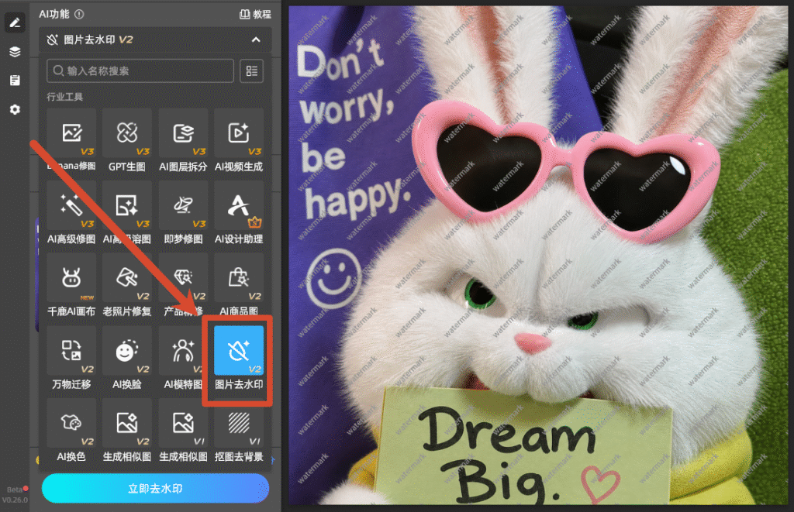
Task: Pick the AI高级修图 tool
Action: pyautogui.click(x=71, y=213)
